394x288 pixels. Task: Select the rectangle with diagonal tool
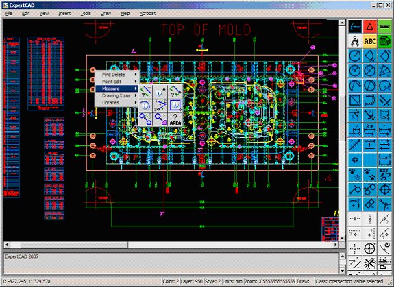point(355,101)
